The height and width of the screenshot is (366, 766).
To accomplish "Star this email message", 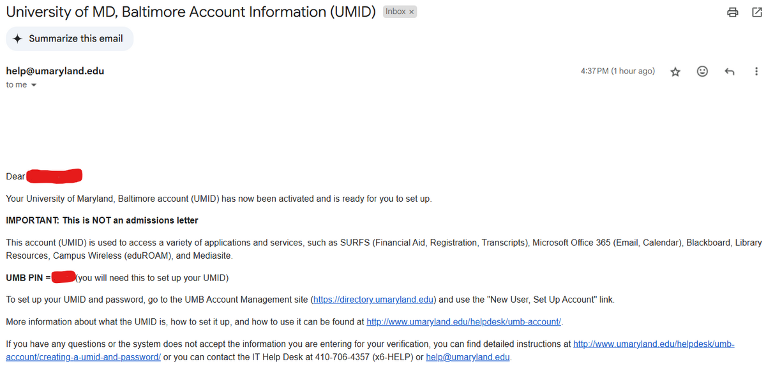I will (x=675, y=72).
